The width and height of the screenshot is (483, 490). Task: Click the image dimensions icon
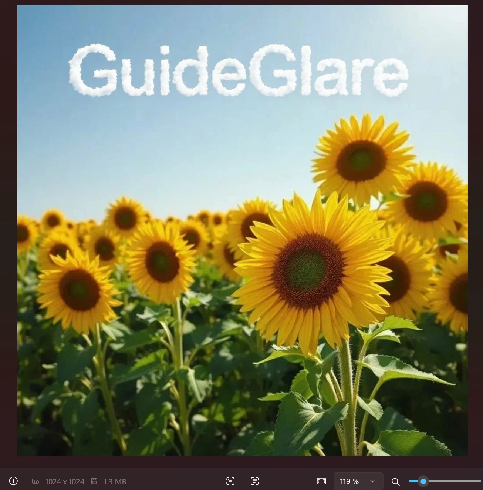[36, 481]
